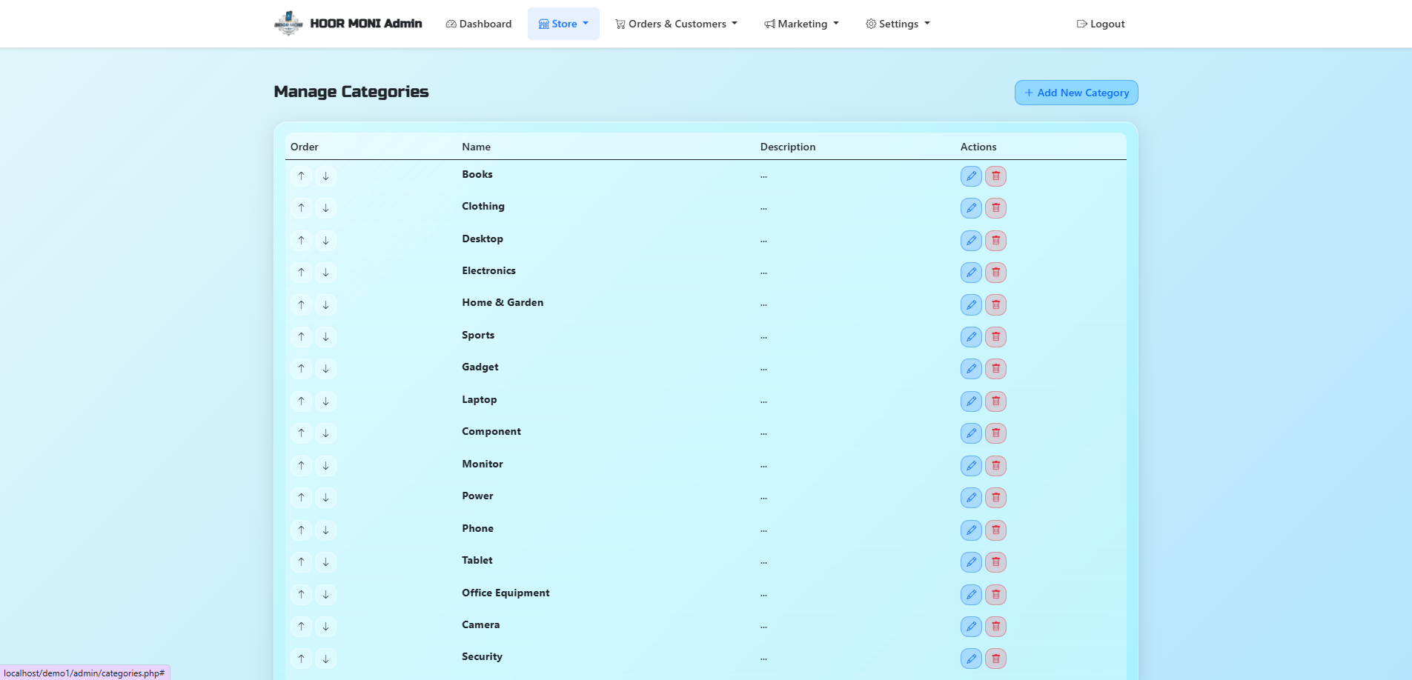Edit the Phone category
1412x680 pixels.
971,530
